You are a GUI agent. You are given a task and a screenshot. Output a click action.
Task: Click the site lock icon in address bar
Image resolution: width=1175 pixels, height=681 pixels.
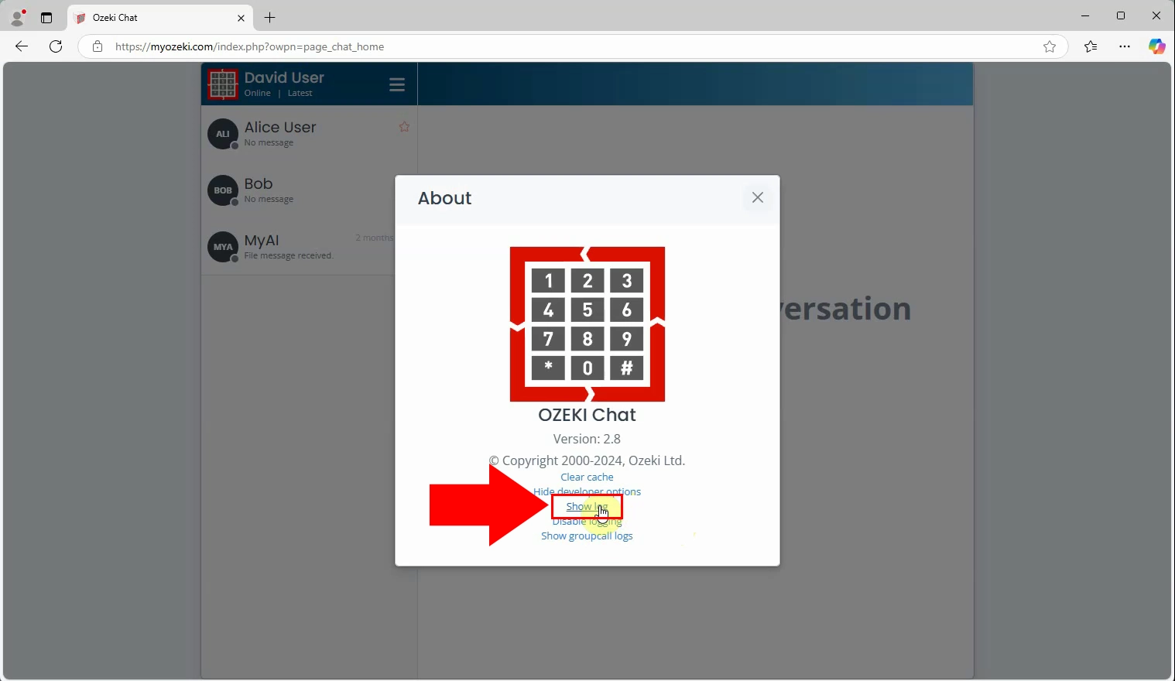98,46
